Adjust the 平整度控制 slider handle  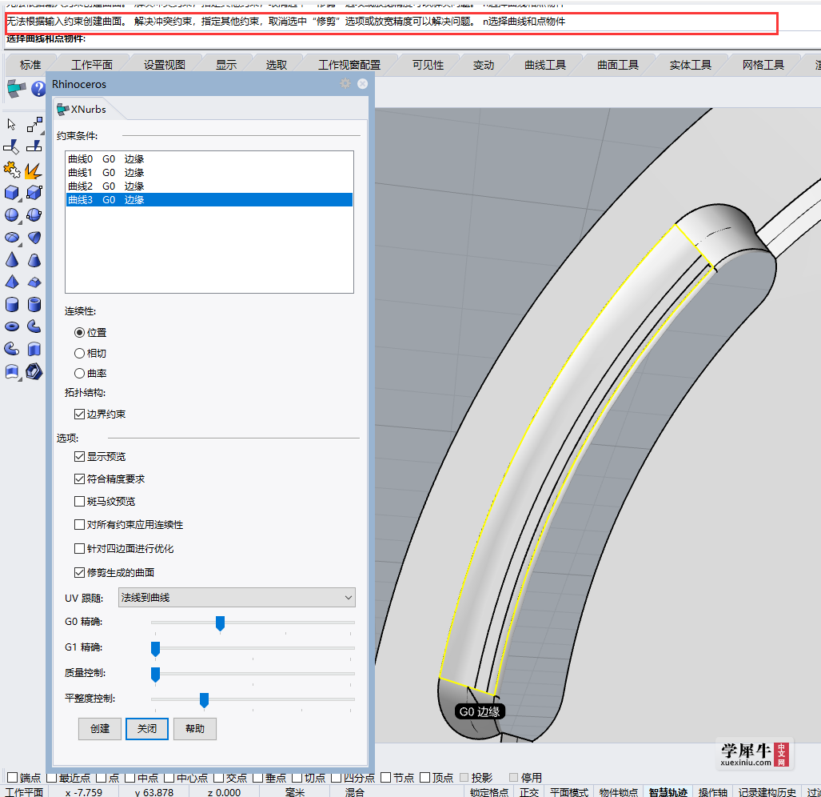coord(204,699)
